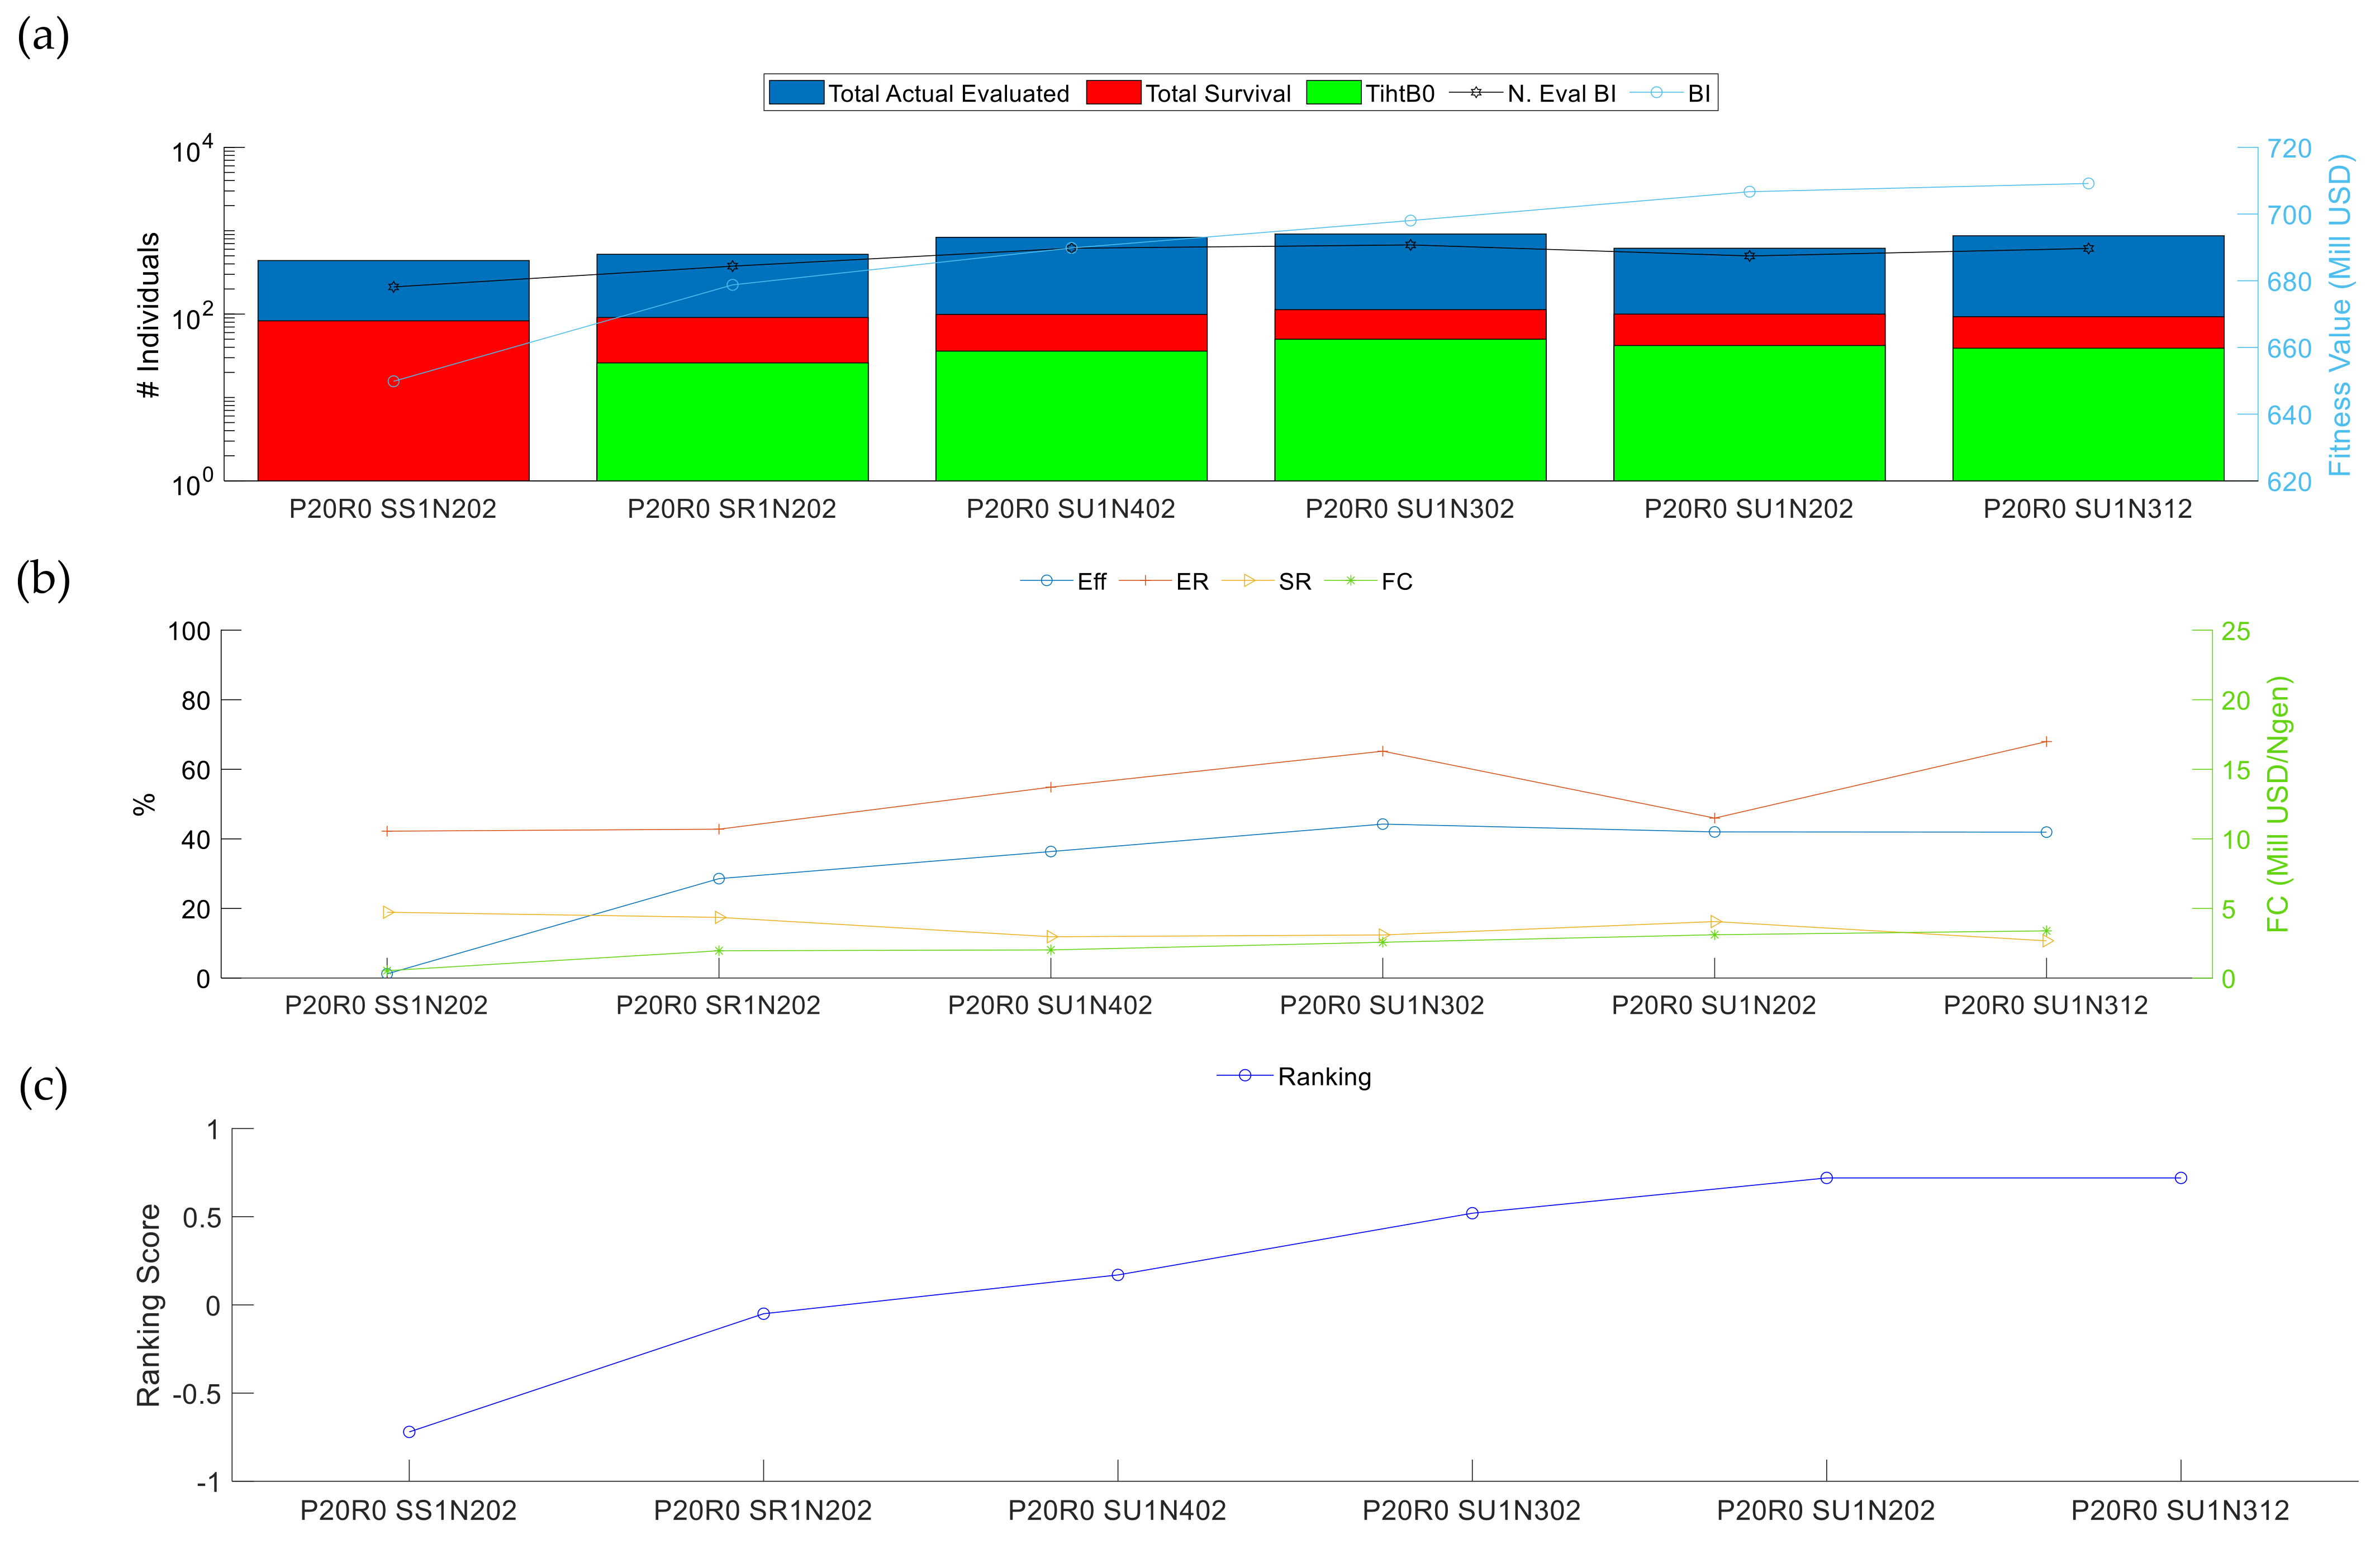Click the Ranking legend circle marker
The height and width of the screenshot is (1544, 2380).
[1245, 1075]
